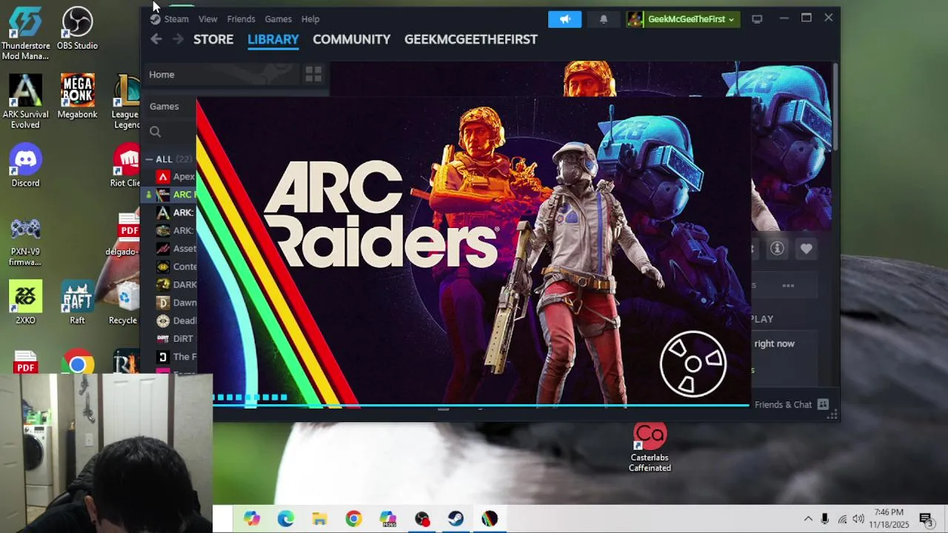This screenshot has width=948, height=533.
Task: Open the taskbar clock and date
Action: click(890, 518)
